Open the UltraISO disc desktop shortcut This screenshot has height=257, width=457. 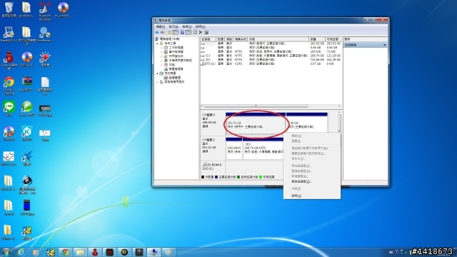click(9, 133)
